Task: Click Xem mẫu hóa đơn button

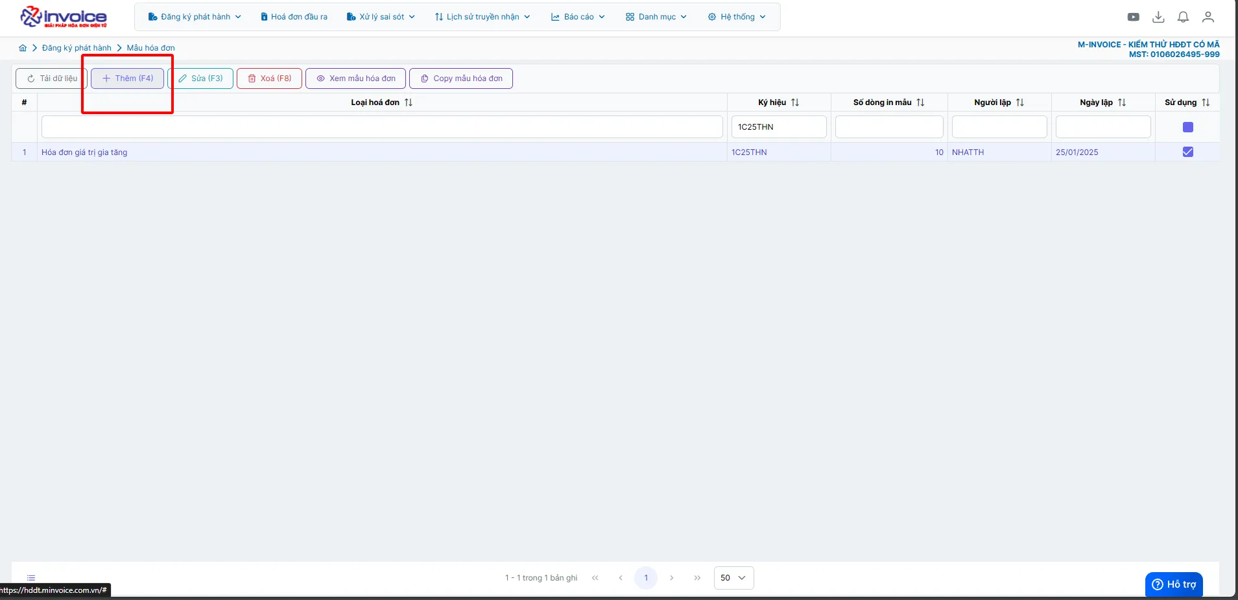Action: (355, 78)
